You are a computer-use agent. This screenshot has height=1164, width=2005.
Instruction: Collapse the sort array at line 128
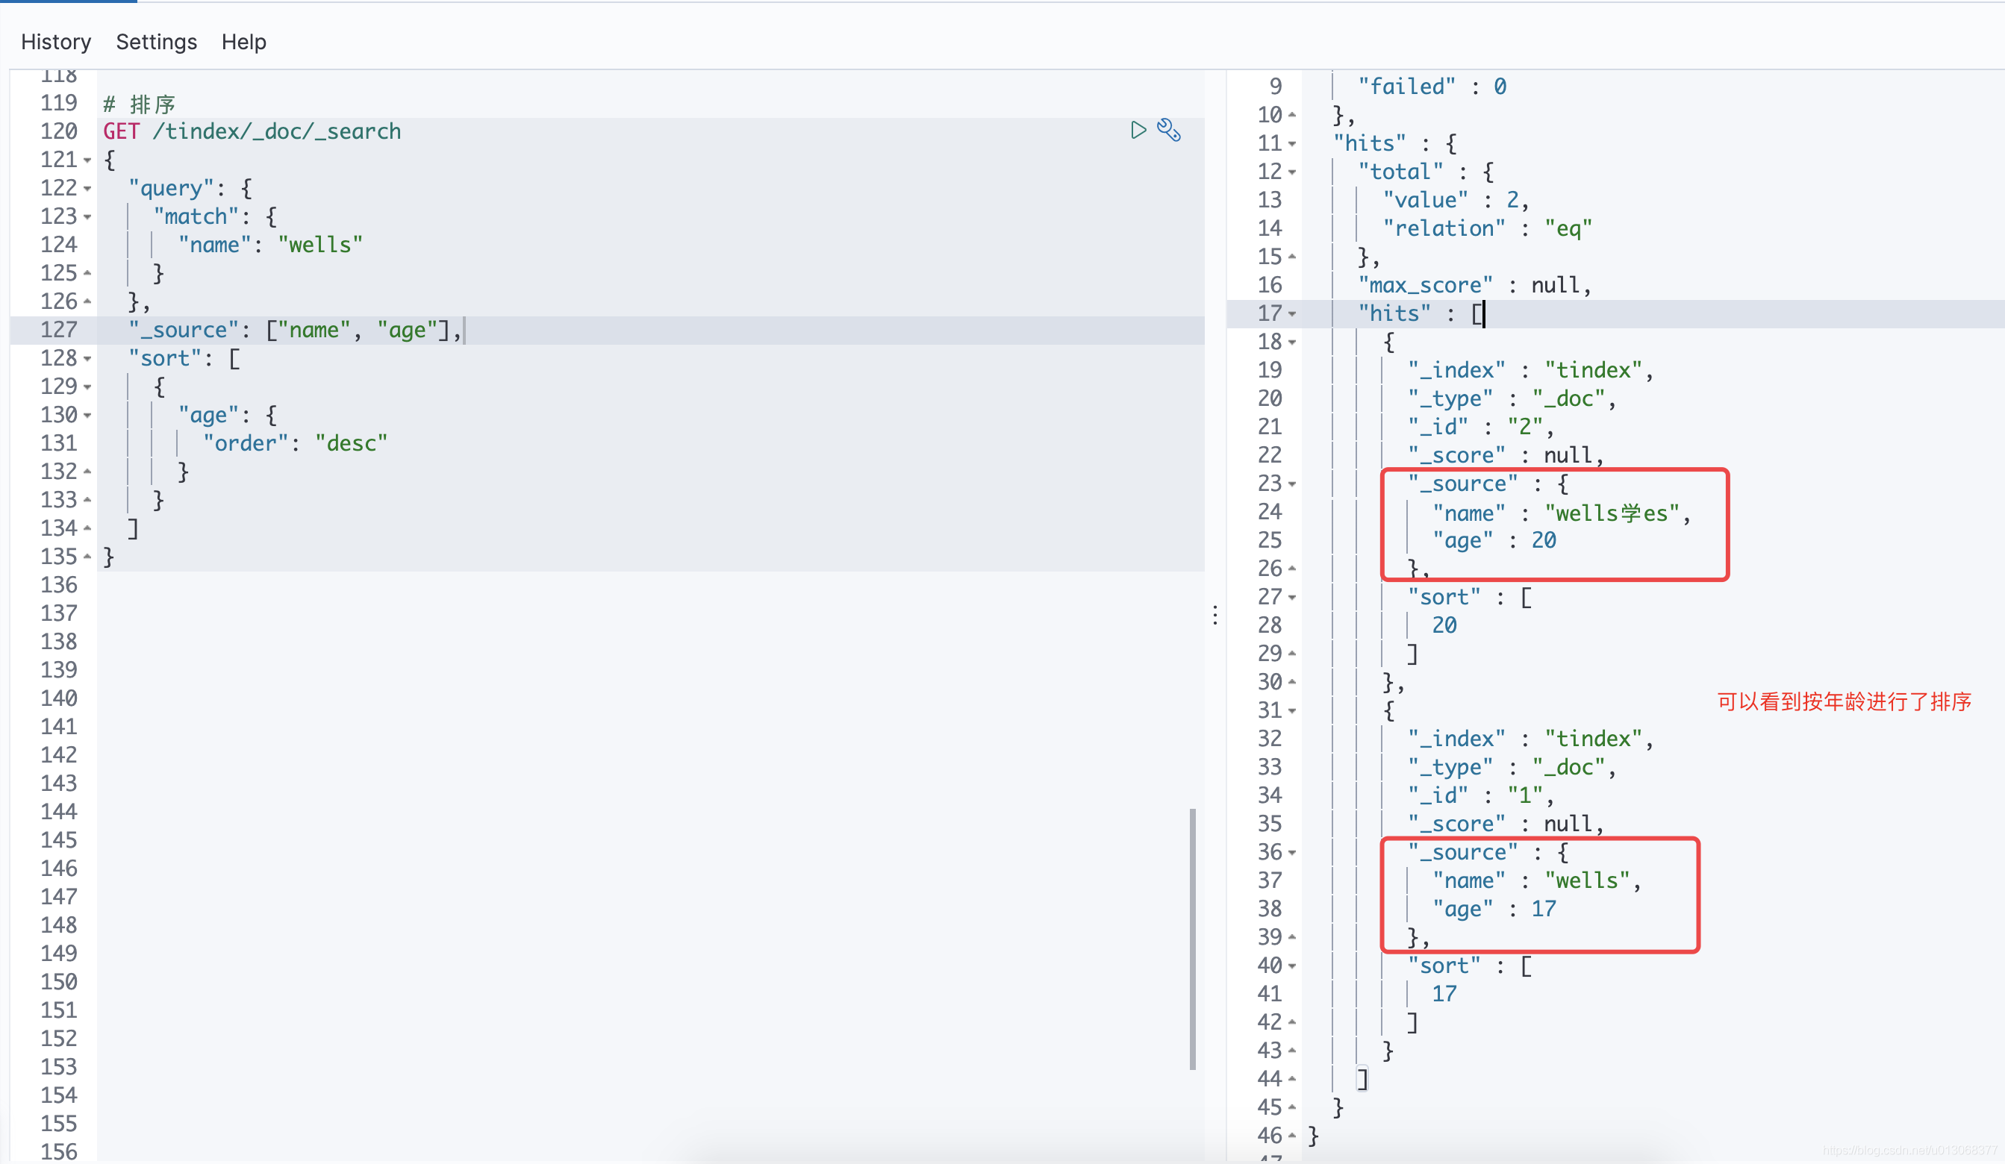coord(87,359)
